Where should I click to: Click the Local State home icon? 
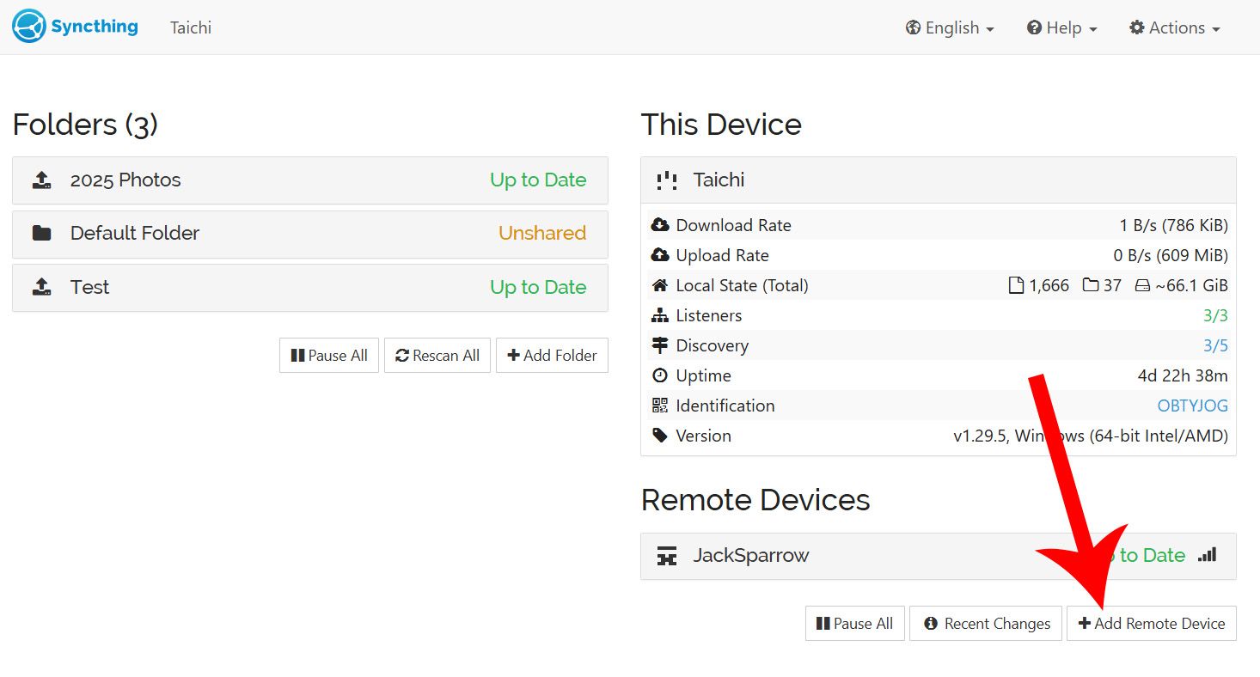tap(660, 285)
